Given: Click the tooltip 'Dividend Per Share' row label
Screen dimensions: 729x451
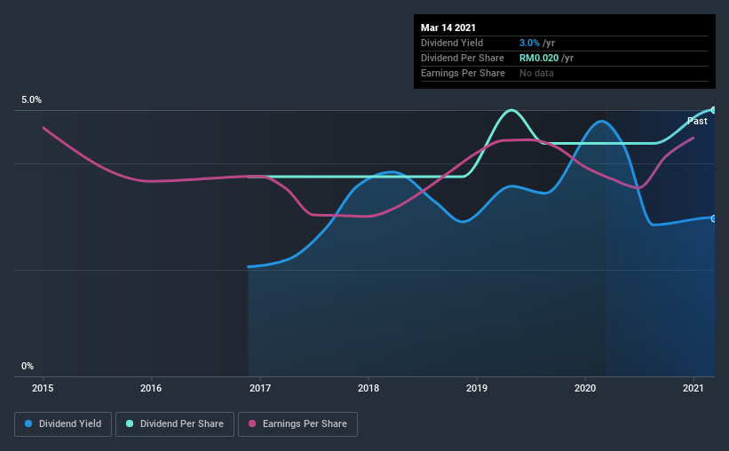Looking at the screenshot, I should pos(462,58).
